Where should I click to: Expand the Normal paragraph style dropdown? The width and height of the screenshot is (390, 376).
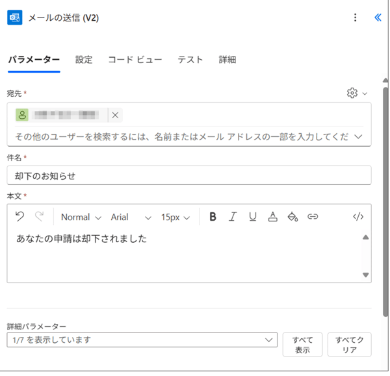pos(81,217)
